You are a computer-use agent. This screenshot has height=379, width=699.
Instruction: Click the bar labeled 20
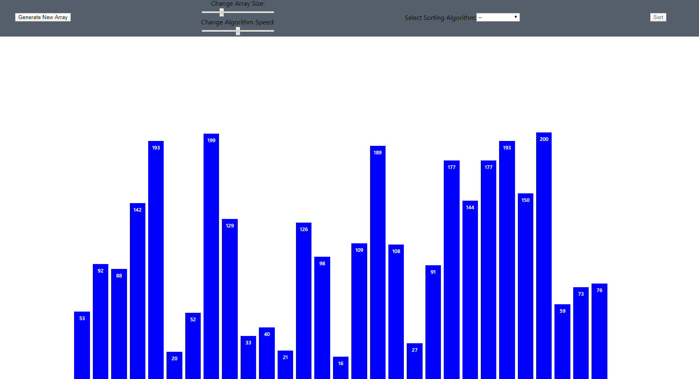pos(174,365)
